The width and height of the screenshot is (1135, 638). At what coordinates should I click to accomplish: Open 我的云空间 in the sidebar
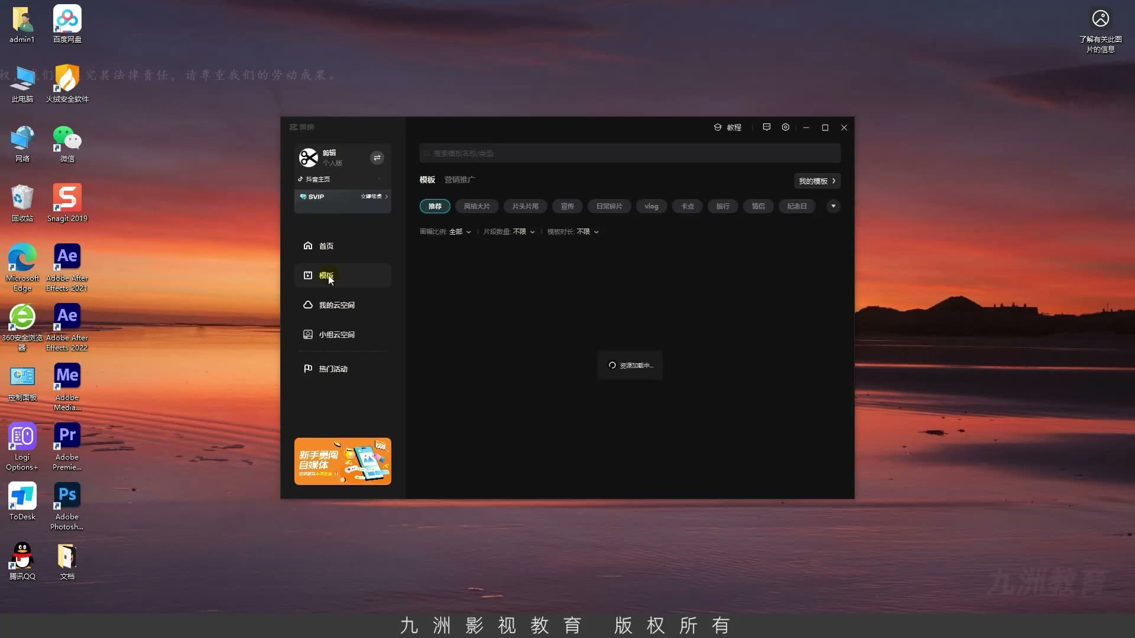pyautogui.click(x=343, y=305)
